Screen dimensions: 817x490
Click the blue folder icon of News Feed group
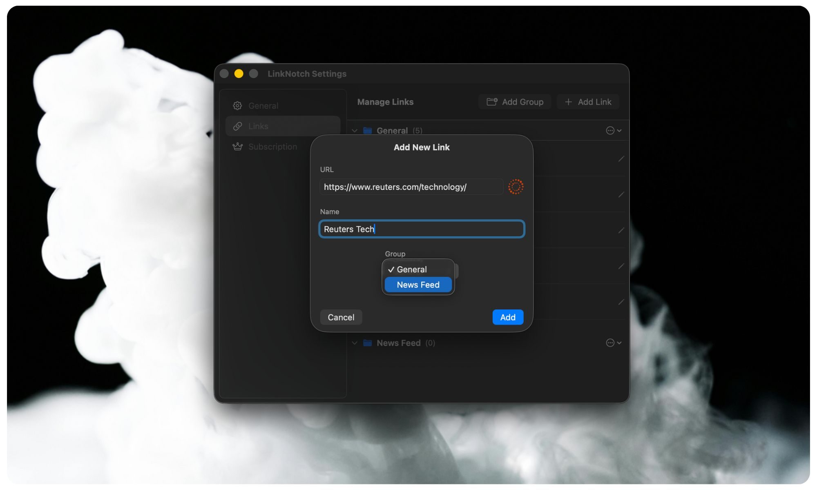(x=367, y=343)
